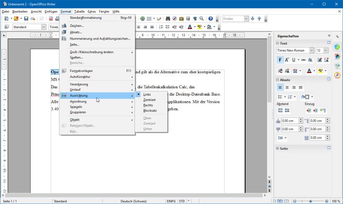Click Strikethrough icon in sidebar Text panel
Viewport: 343px width, 204px height.
coord(303,60)
